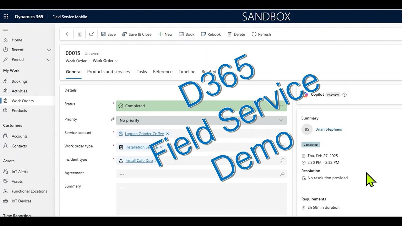The height and width of the screenshot is (226, 402).
Task: Open the Installation Service link
Action: point(142,147)
